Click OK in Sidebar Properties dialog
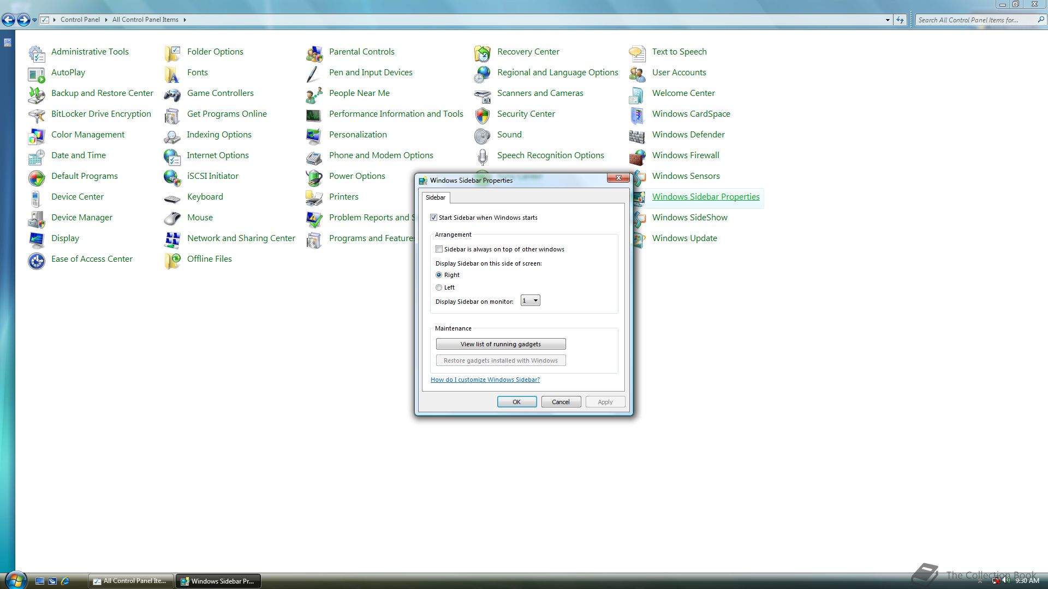This screenshot has height=589, width=1048. coord(517,402)
